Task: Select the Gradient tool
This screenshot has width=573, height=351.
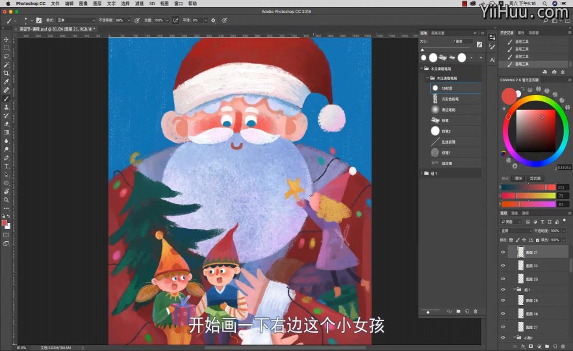Action: tap(6, 133)
